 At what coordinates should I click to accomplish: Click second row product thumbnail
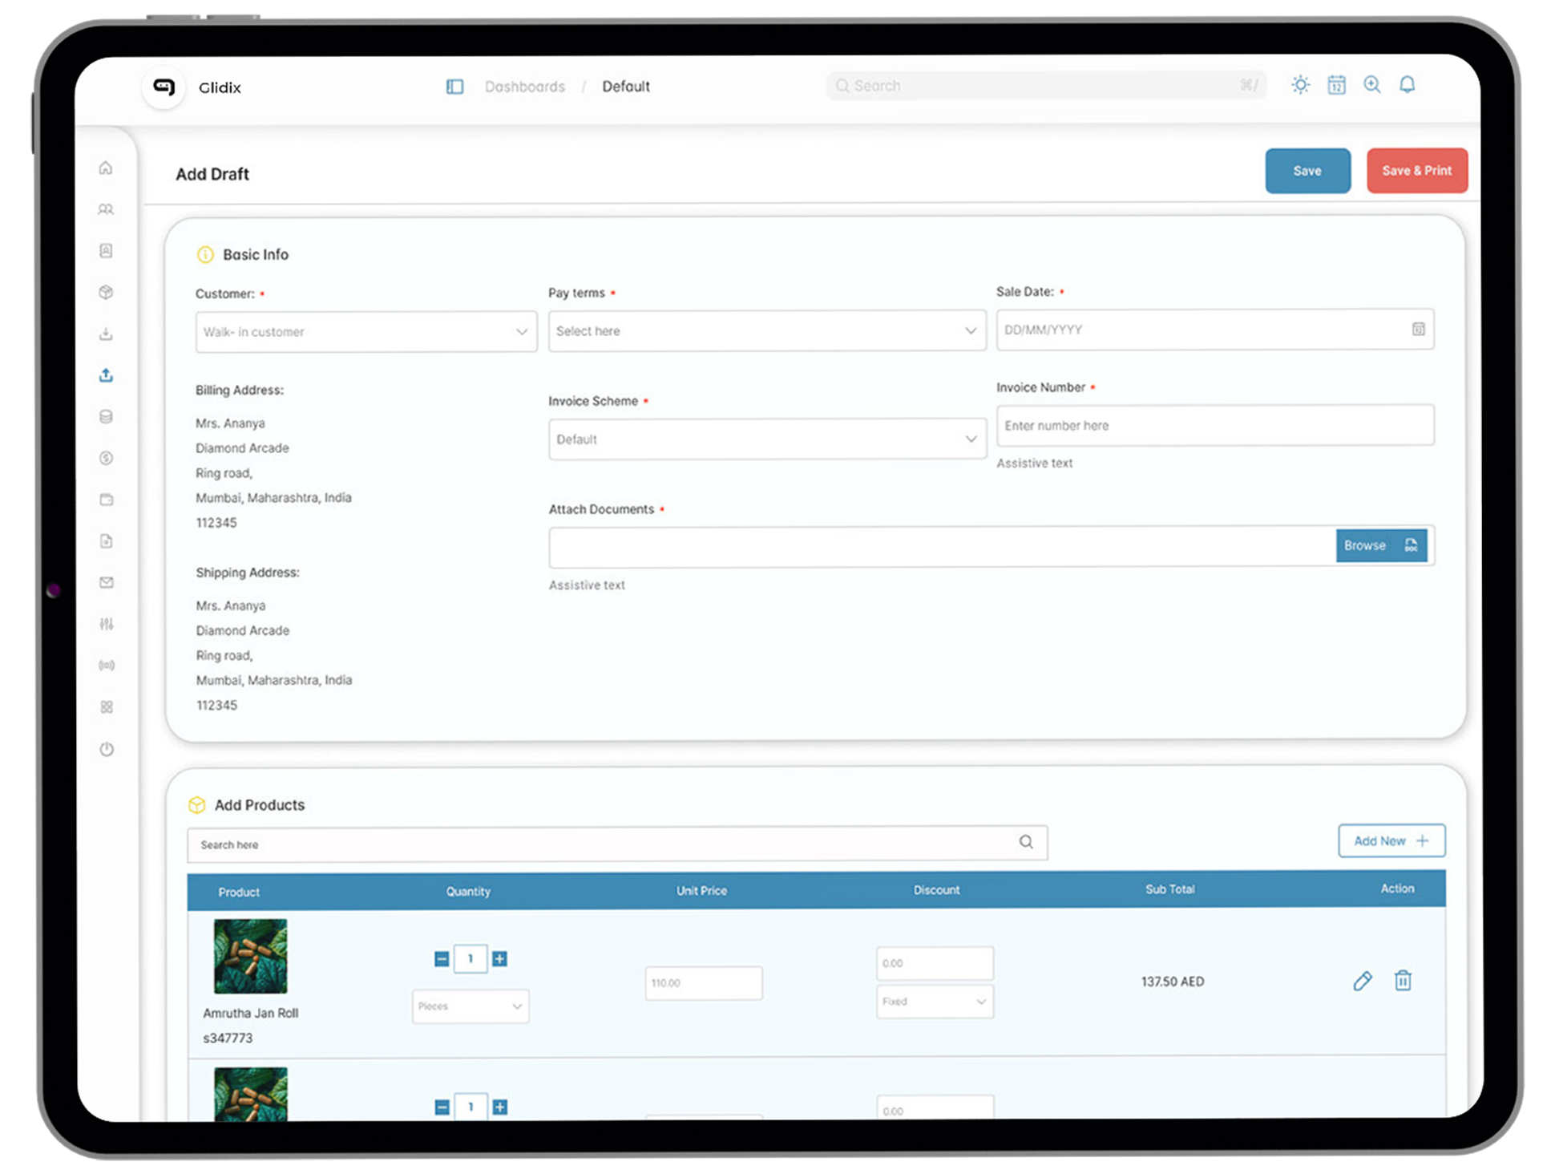pyautogui.click(x=250, y=1094)
